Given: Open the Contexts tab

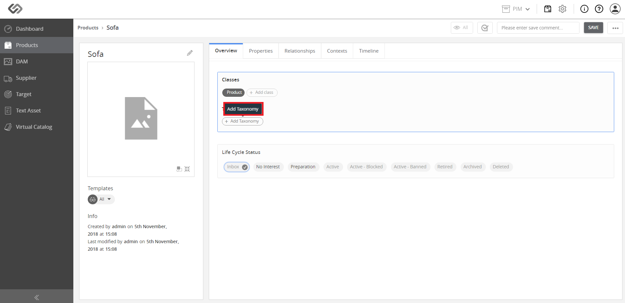Looking at the screenshot, I should [337, 51].
